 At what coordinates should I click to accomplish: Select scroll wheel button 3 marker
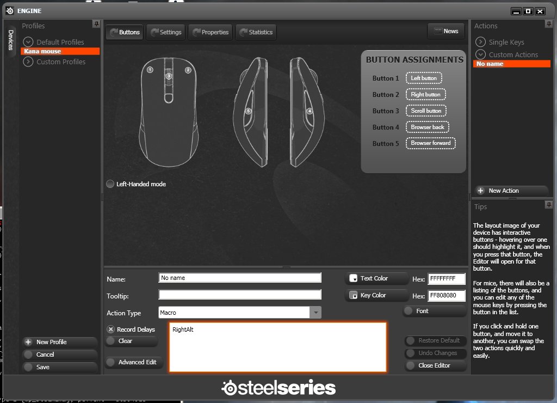click(169, 76)
